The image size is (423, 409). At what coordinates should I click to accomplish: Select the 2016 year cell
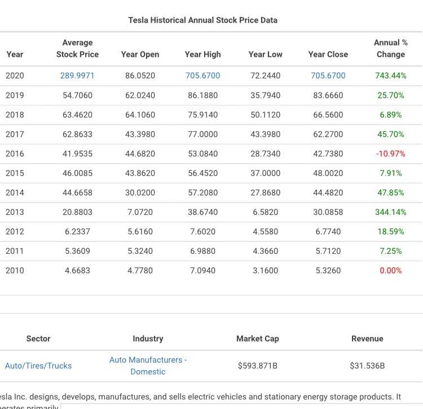[x=15, y=154]
